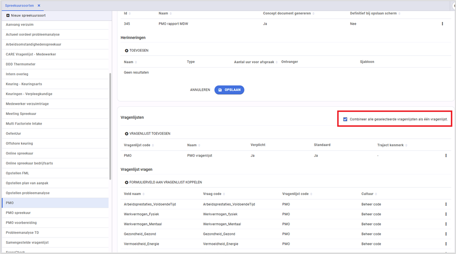Click Beheer code in Gezondheid_Gezond row
The image size is (456, 254).
371,234
